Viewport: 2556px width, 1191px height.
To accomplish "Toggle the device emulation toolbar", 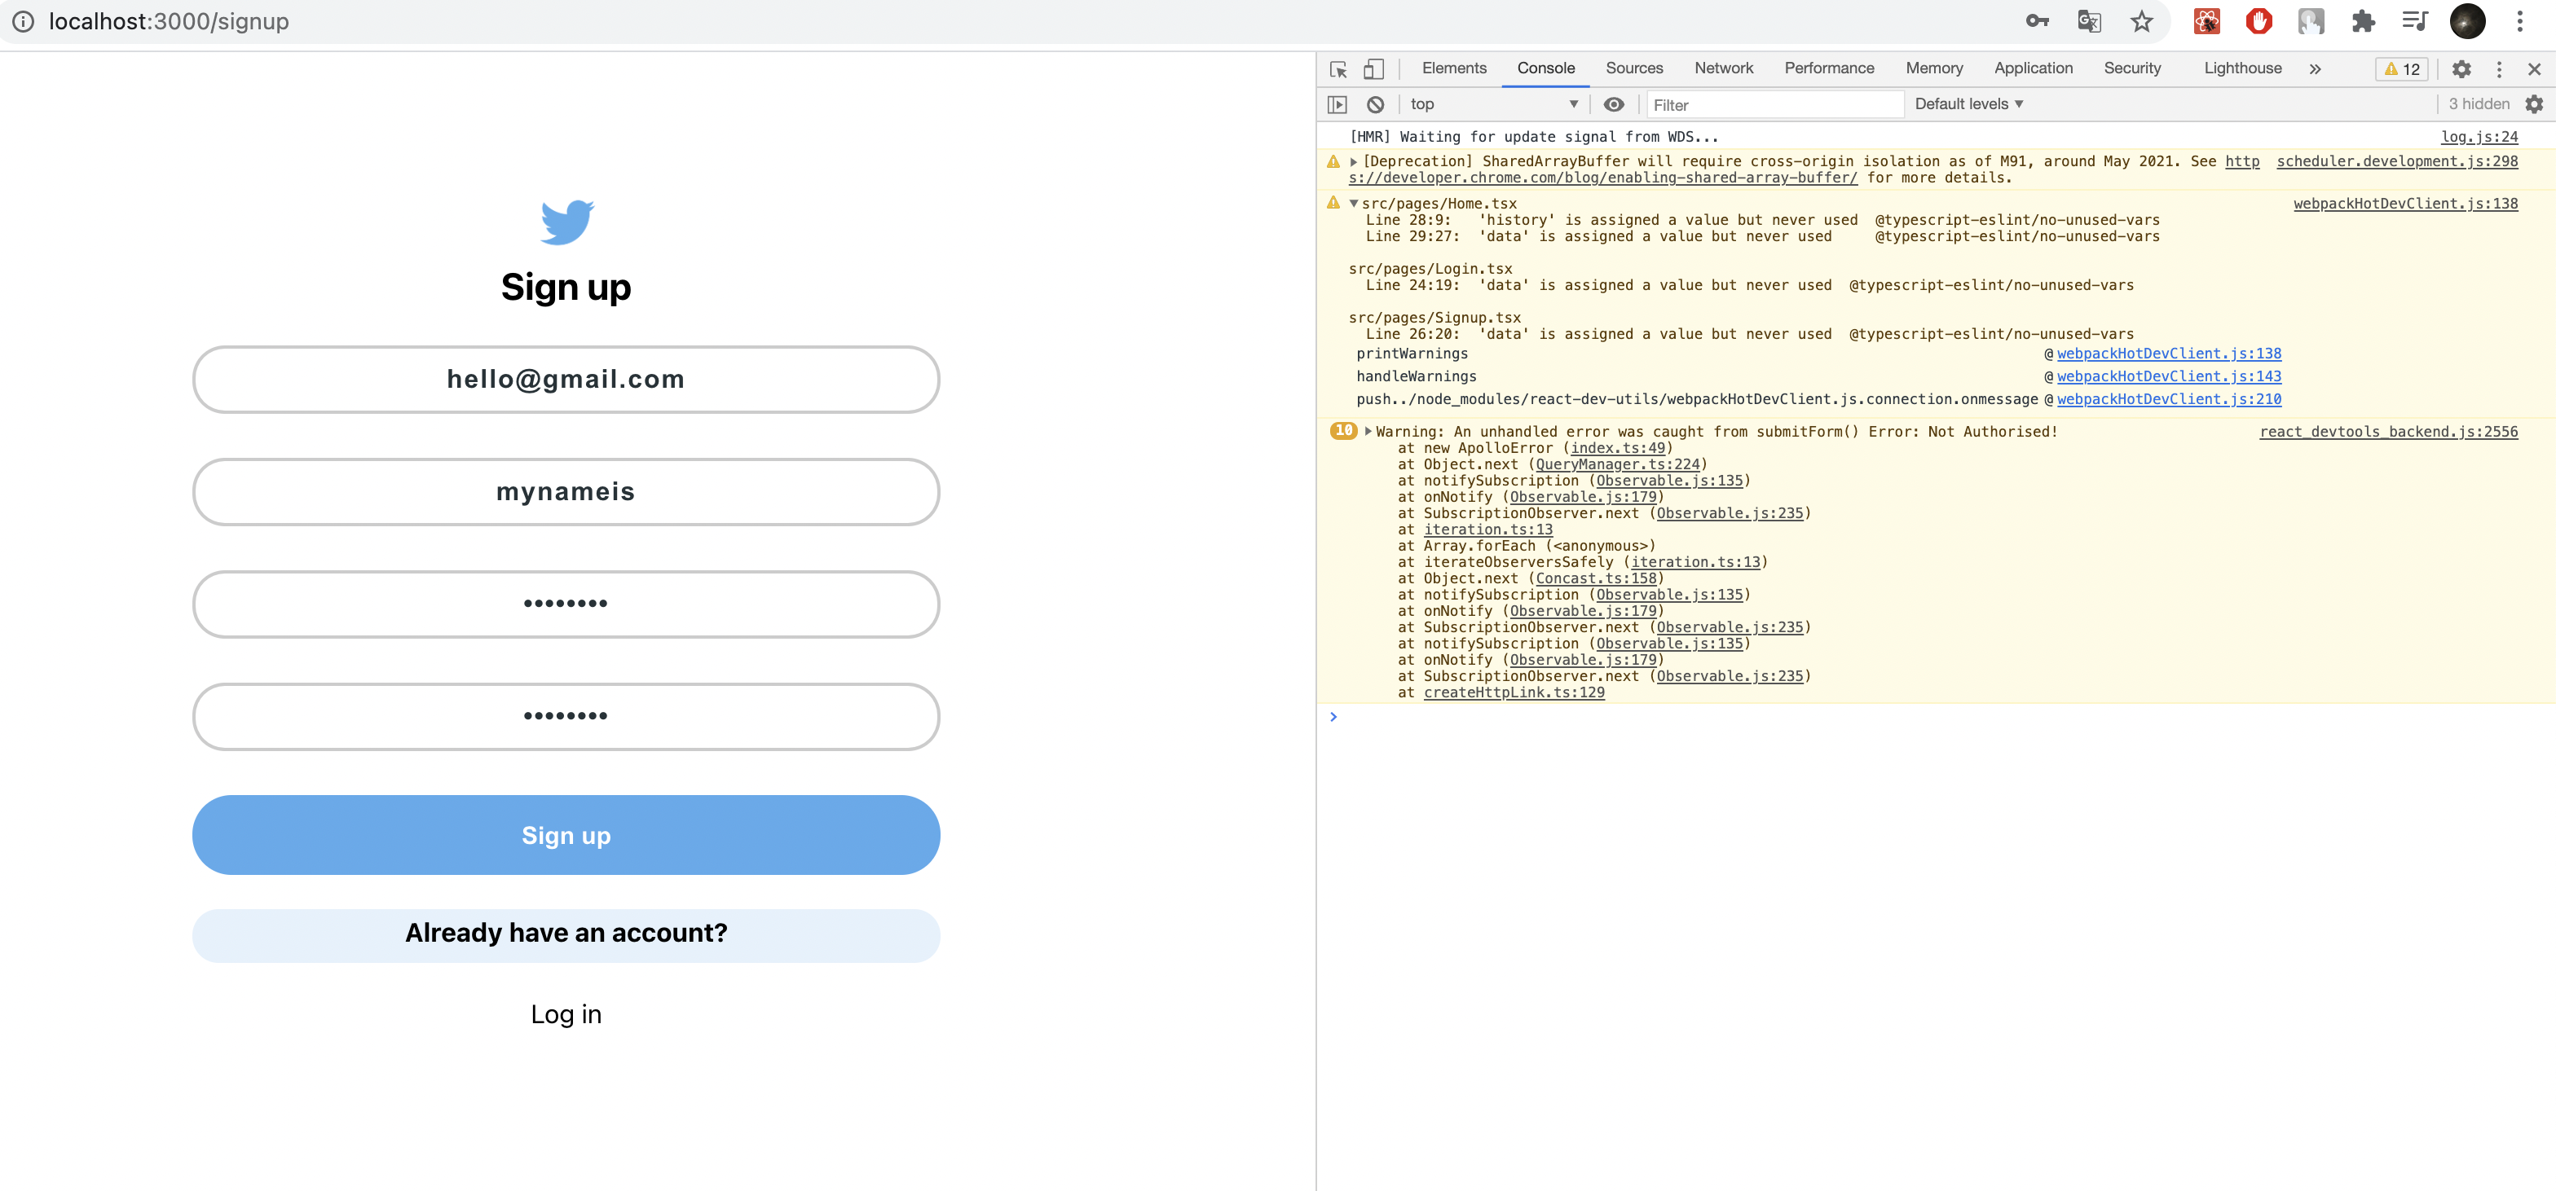I will click(1373, 69).
